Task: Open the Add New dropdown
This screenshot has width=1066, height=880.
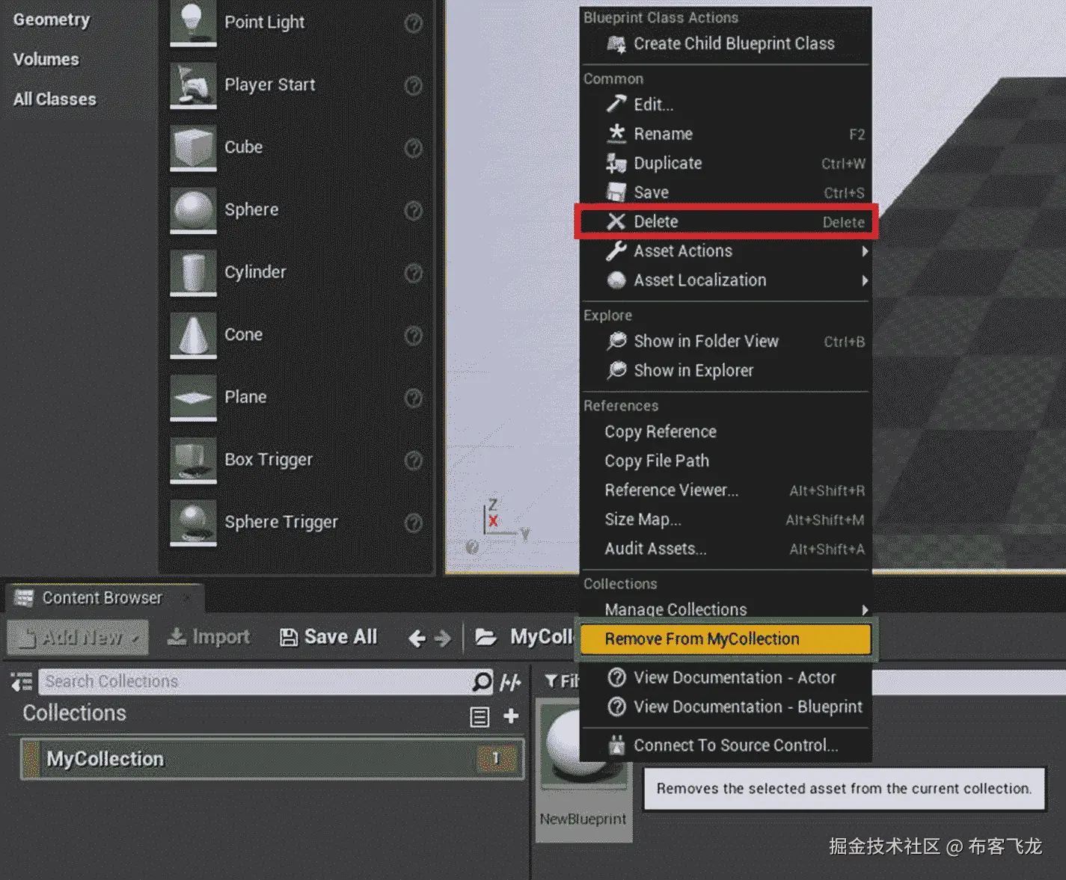Action: tap(78, 637)
